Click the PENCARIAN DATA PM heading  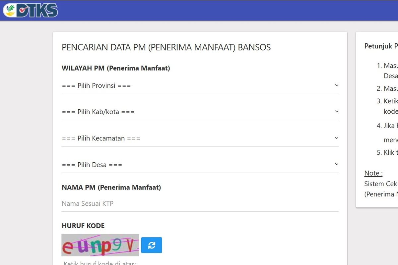click(x=166, y=47)
